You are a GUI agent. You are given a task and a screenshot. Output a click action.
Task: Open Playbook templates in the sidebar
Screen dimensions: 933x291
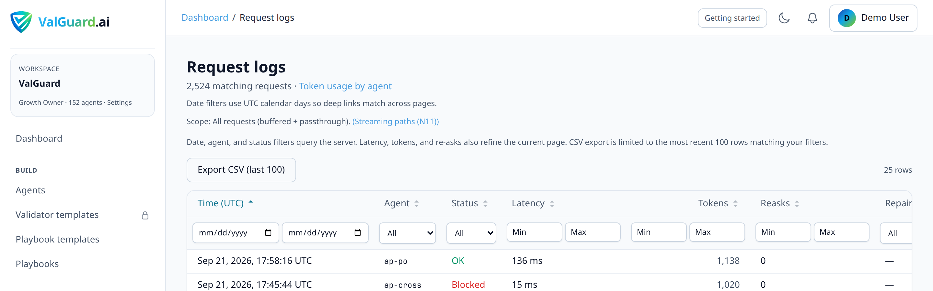coord(57,239)
